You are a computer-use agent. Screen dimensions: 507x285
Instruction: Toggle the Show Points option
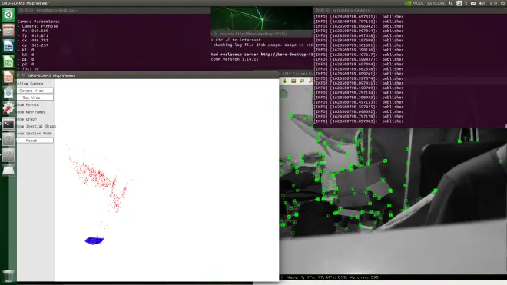pyautogui.click(x=28, y=104)
